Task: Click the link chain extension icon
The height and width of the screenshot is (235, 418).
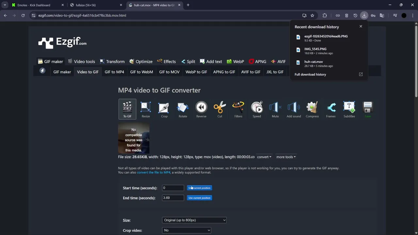Action: point(338,15)
